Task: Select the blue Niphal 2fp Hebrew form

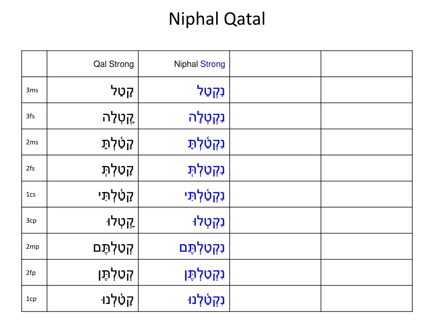Action: tap(204, 273)
